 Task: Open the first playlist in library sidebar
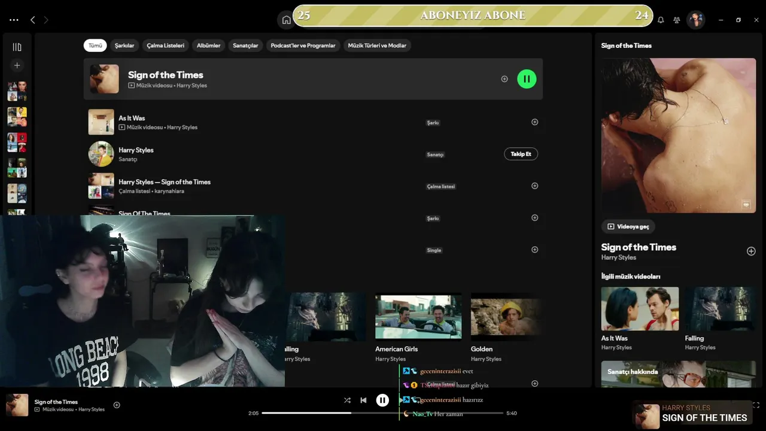tap(17, 91)
